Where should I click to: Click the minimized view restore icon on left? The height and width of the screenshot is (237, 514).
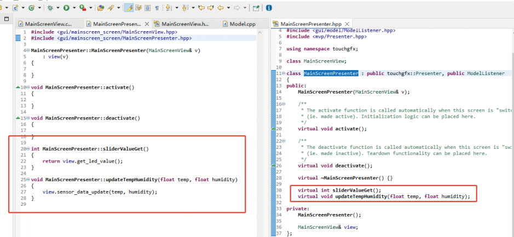[x=7, y=19]
